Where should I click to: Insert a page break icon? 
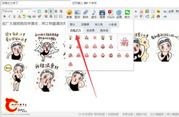[147, 16]
